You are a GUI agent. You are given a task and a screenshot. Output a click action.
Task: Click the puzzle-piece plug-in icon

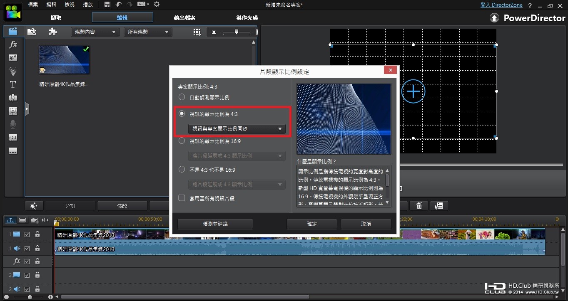point(53,32)
